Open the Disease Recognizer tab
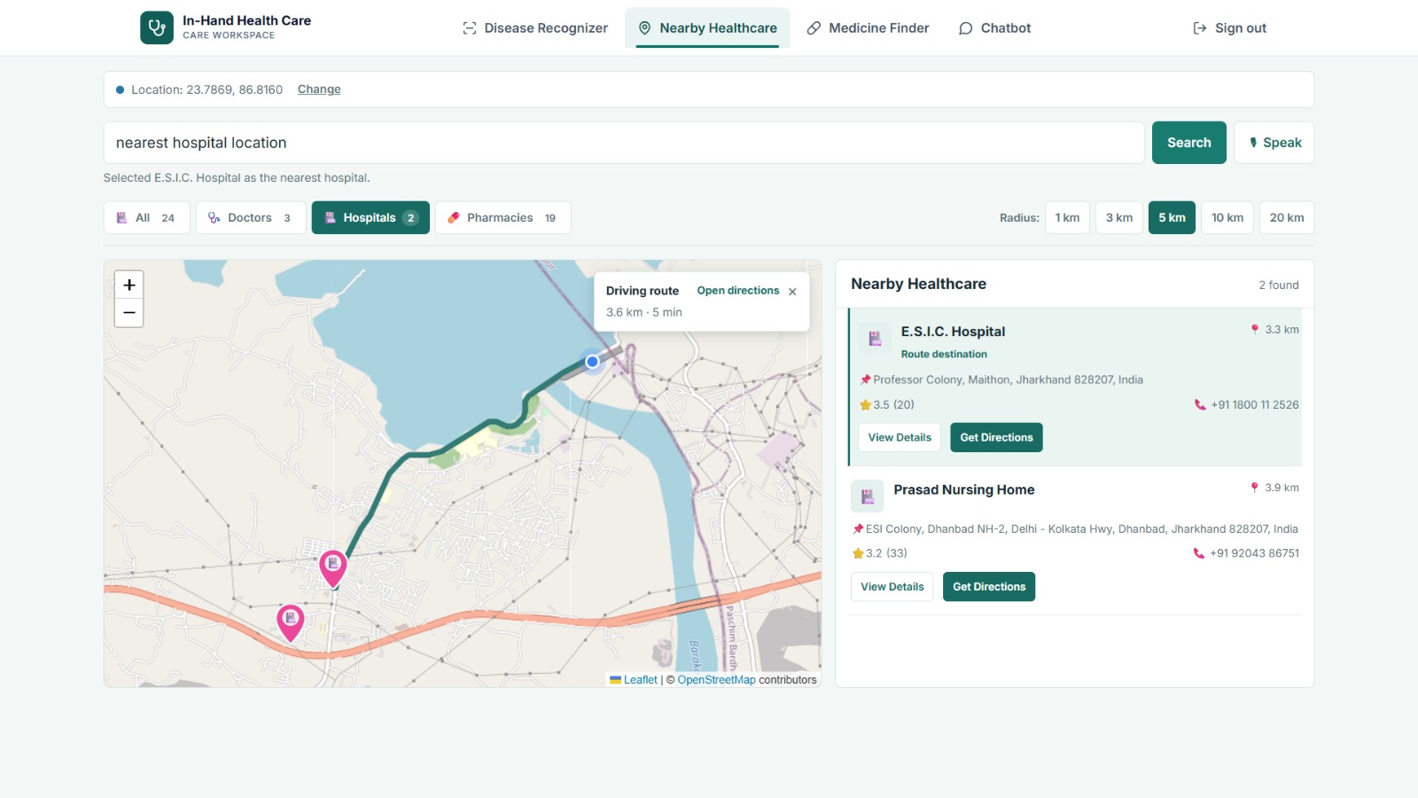The width and height of the screenshot is (1418, 798). click(535, 28)
